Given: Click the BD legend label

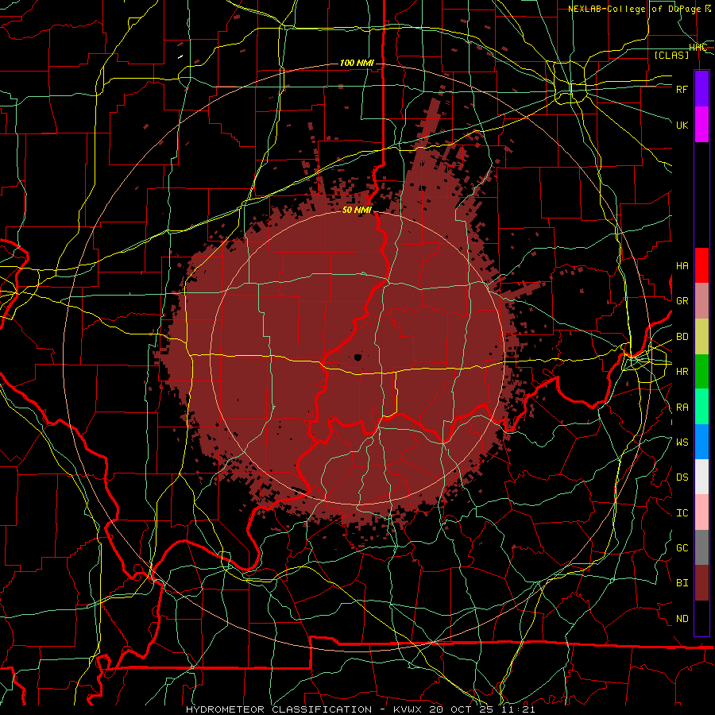Looking at the screenshot, I should point(682,337).
